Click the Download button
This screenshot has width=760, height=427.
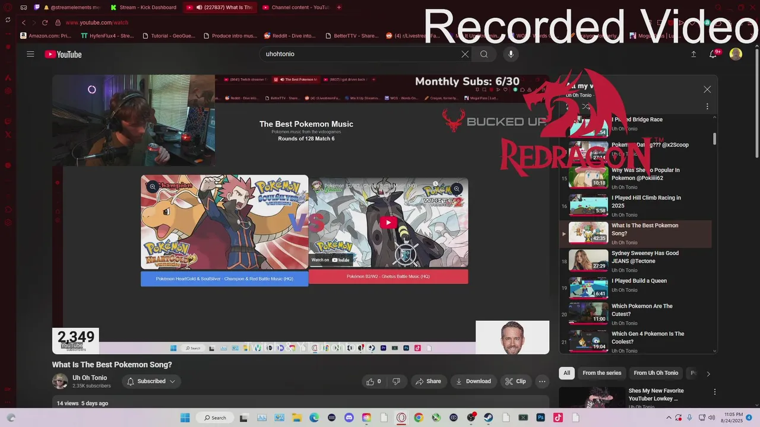[x=473, y=381]
